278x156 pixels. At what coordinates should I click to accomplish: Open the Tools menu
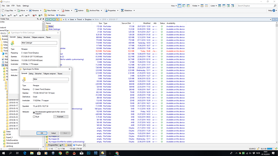click(x=19, y=6)
